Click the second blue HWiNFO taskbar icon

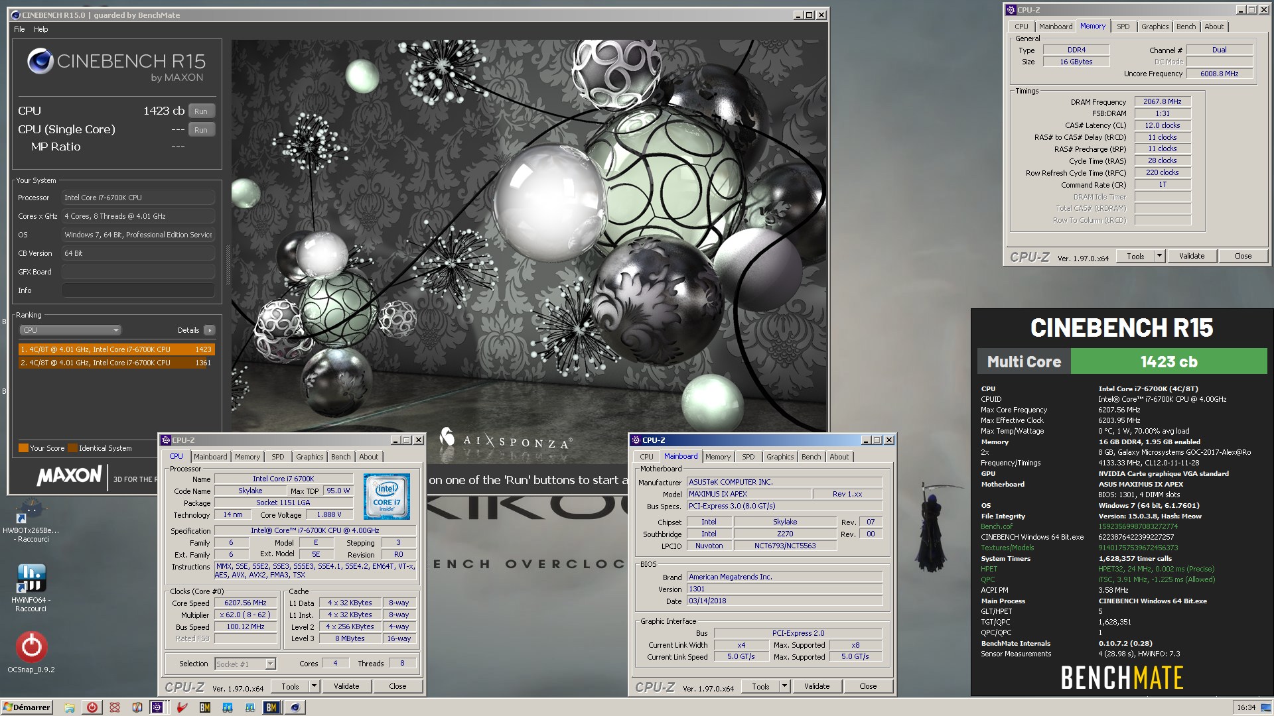click(250, 707)
